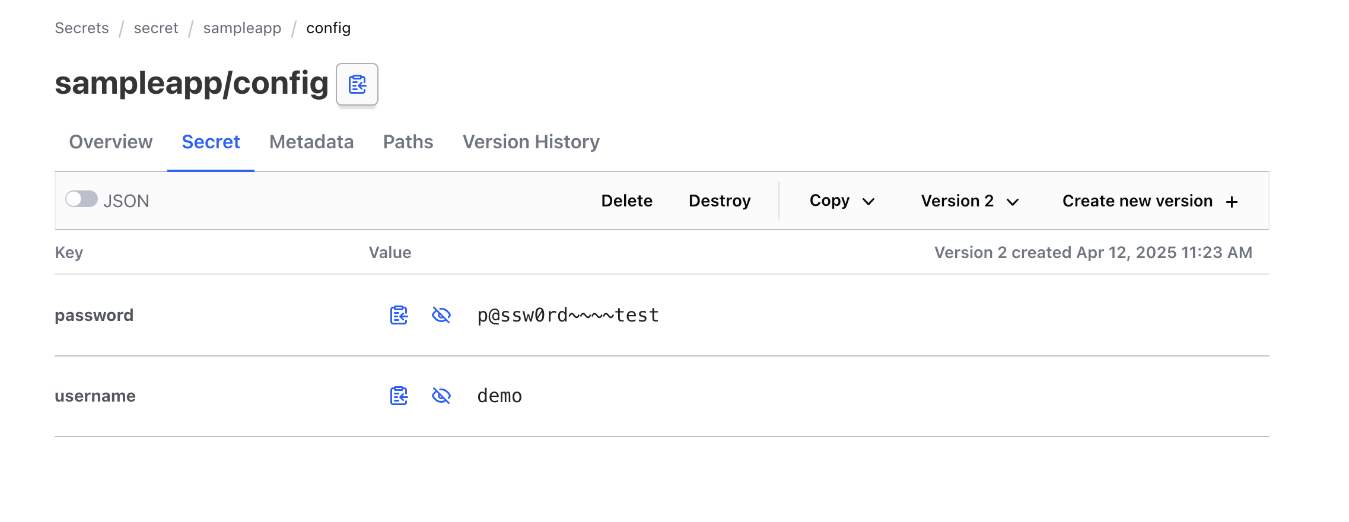1349x522 pixels.
Task: Expand the Copy dropdown menu
Action: [842, 201]
